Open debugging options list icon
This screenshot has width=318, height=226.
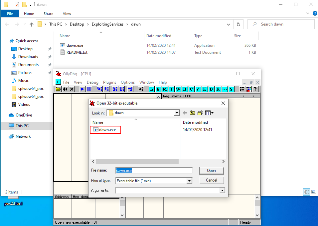coord(242,89)
